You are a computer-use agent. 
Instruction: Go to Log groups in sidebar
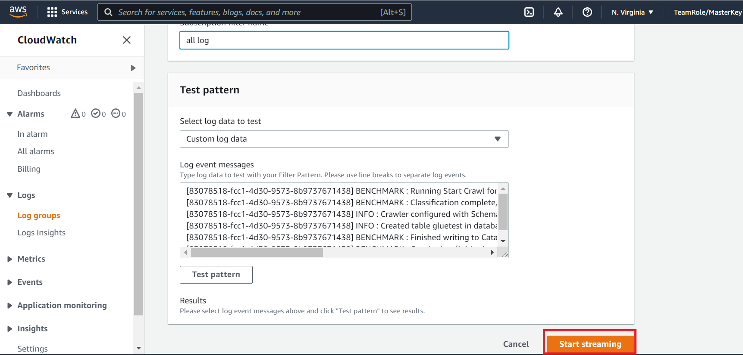tap(39, 216)
